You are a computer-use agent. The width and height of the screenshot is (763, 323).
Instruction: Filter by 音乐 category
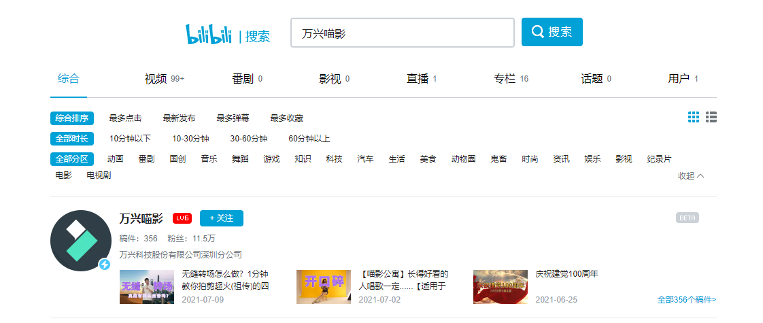(x=209, y=159)
